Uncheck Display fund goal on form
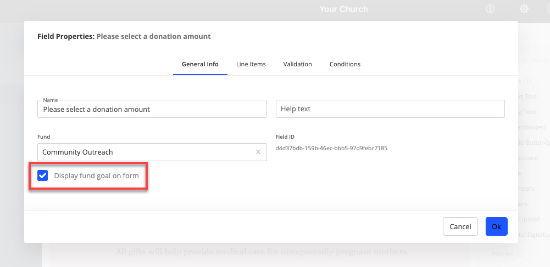This screenshot has width=550, height=267. coord(42,175)
